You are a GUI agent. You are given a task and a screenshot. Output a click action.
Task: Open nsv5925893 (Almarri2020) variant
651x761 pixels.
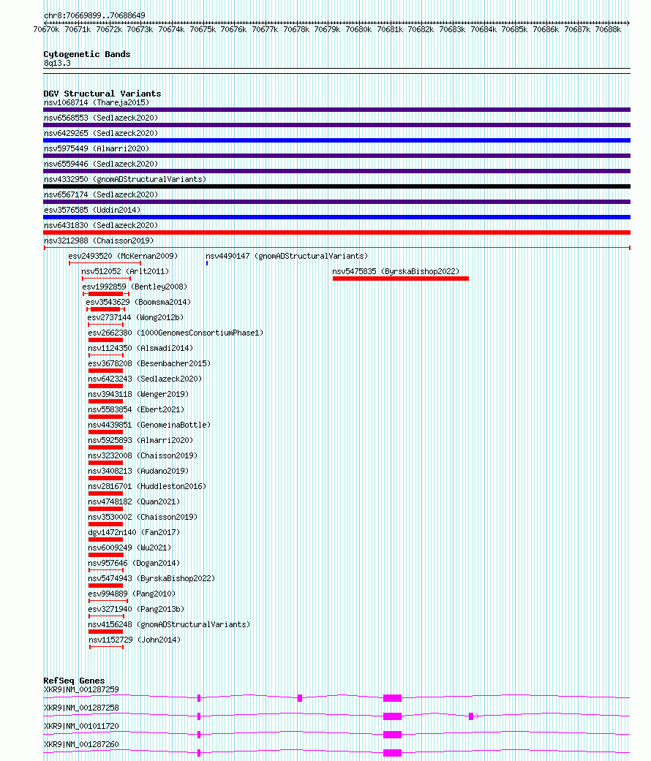click(140, 441)
